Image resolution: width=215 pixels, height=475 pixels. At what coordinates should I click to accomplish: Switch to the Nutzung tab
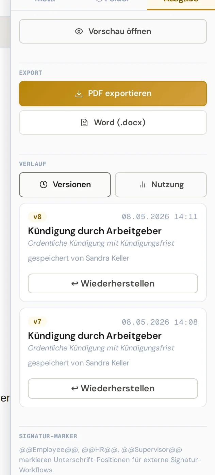point(161,184)
